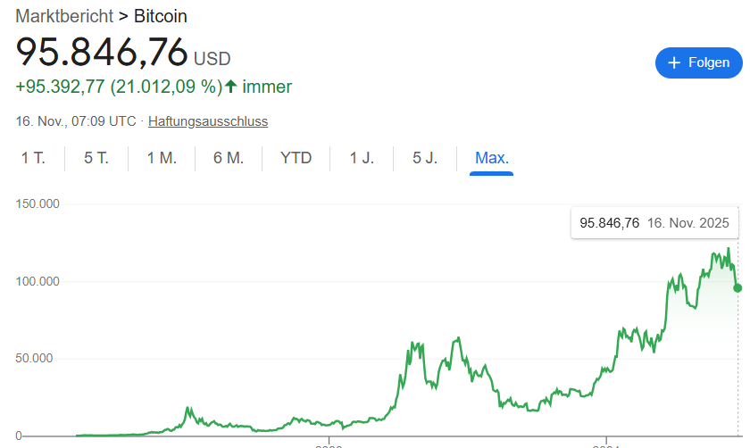Click the Bitcoin breadcrumb title
Image resolution: width=750 pixels, height=448 pixels.
160,16
